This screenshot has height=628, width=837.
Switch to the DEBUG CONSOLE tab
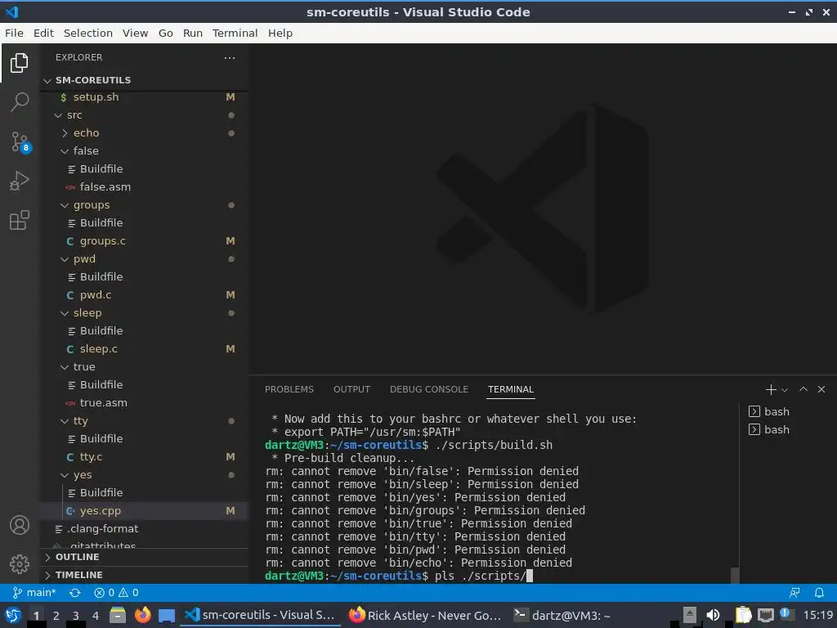(x=428, y=390)
